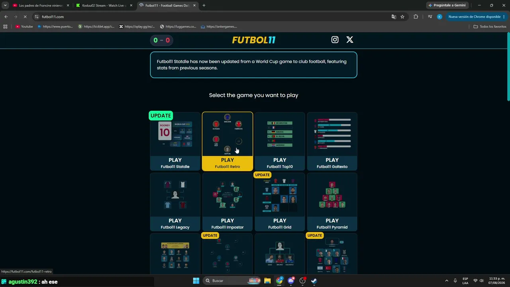Translate this page with the translate icon
The image size is (510, 287).
point(394,17)
